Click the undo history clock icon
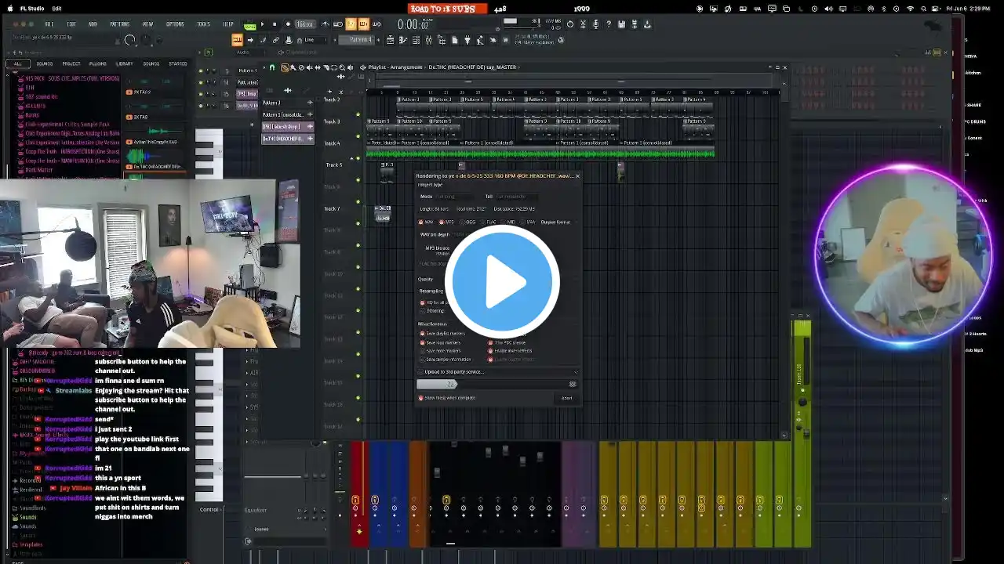The image size is (1004, 564). coord(570,24)
